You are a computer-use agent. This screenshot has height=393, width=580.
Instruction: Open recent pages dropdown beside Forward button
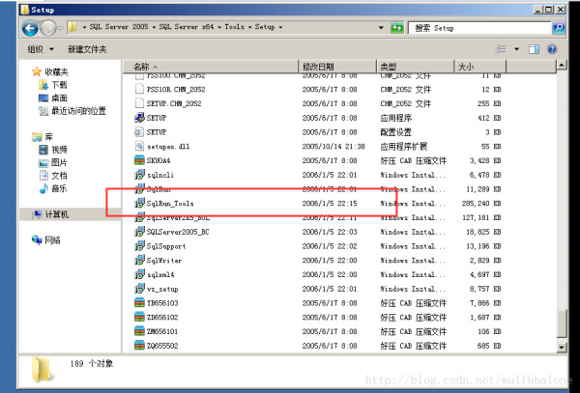[x=61, y=28]
